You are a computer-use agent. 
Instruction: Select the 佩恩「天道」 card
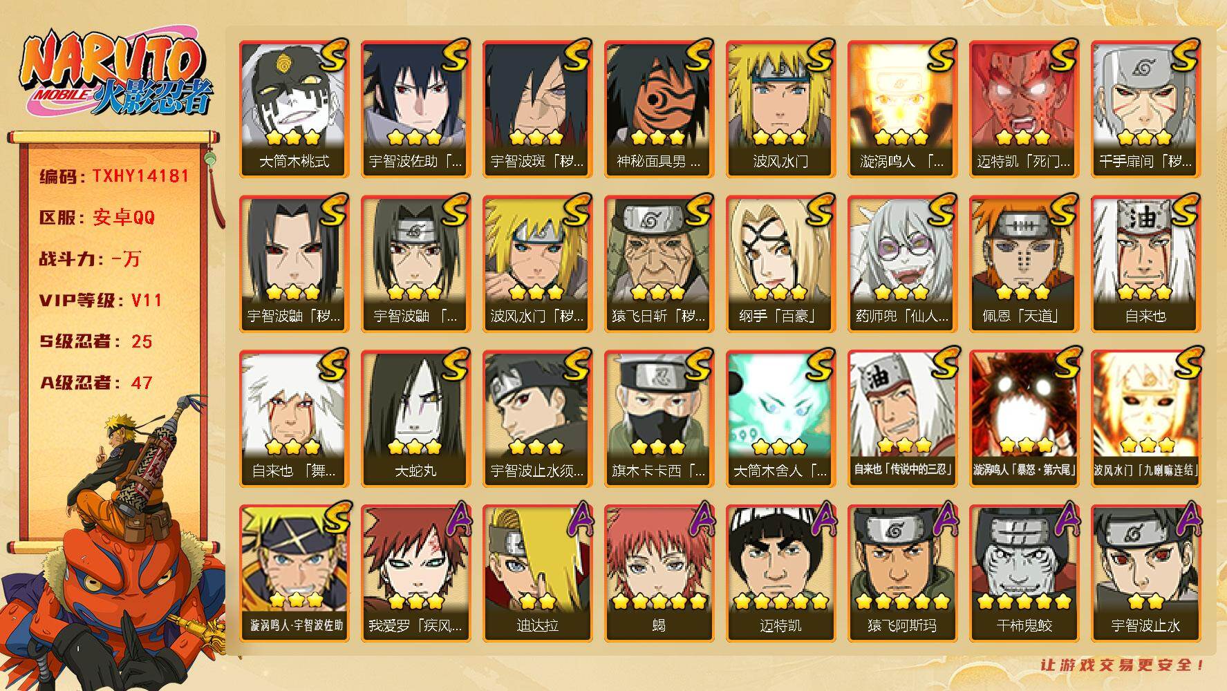[x=1024, y=264]
